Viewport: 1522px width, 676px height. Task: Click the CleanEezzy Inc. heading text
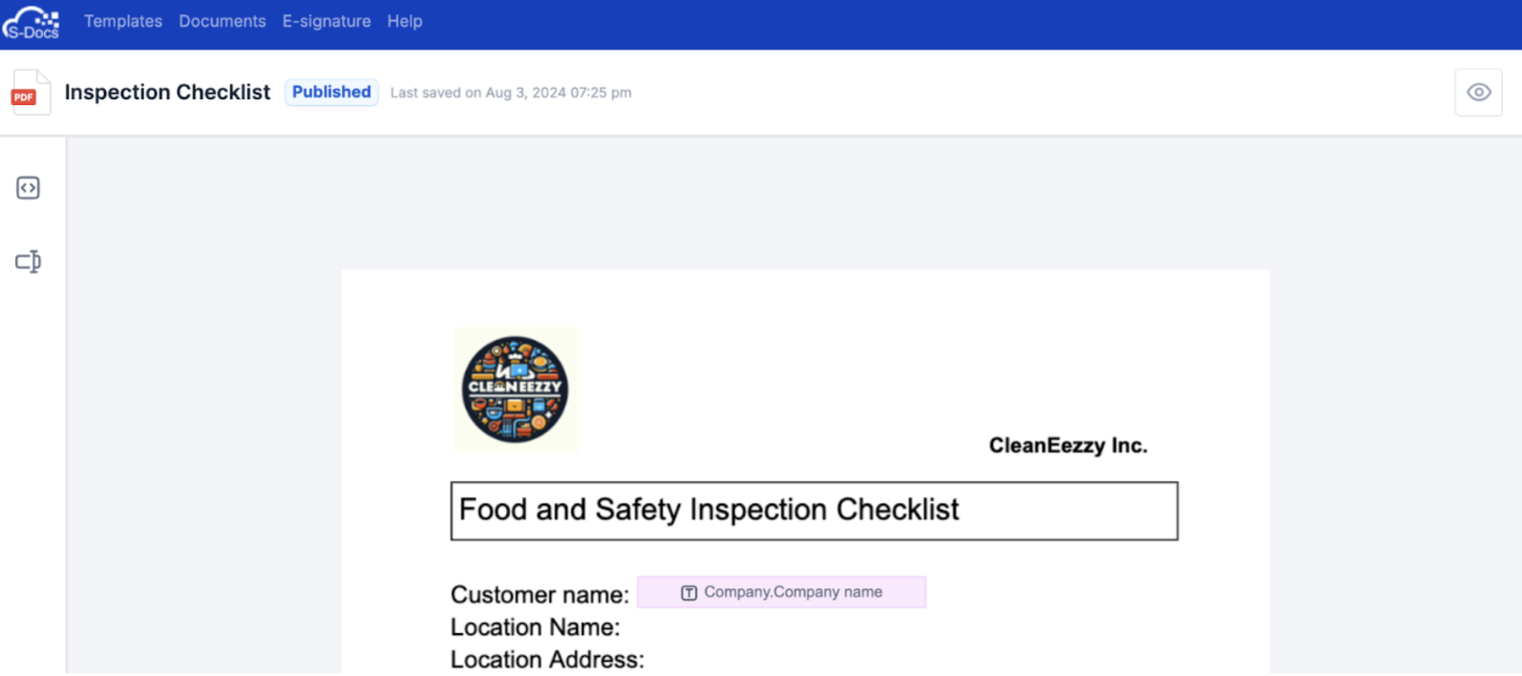click(x=1068, y=446)
